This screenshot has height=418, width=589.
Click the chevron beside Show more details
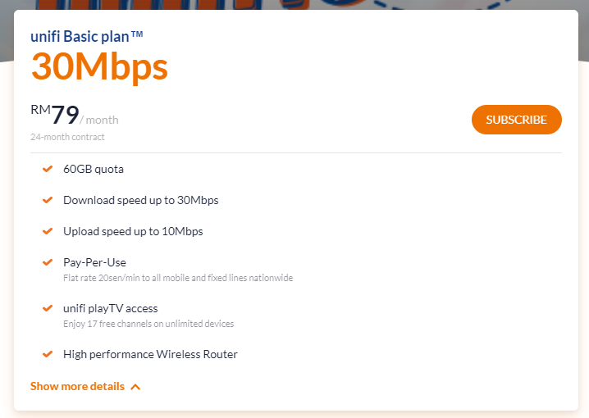pos(135,387)
